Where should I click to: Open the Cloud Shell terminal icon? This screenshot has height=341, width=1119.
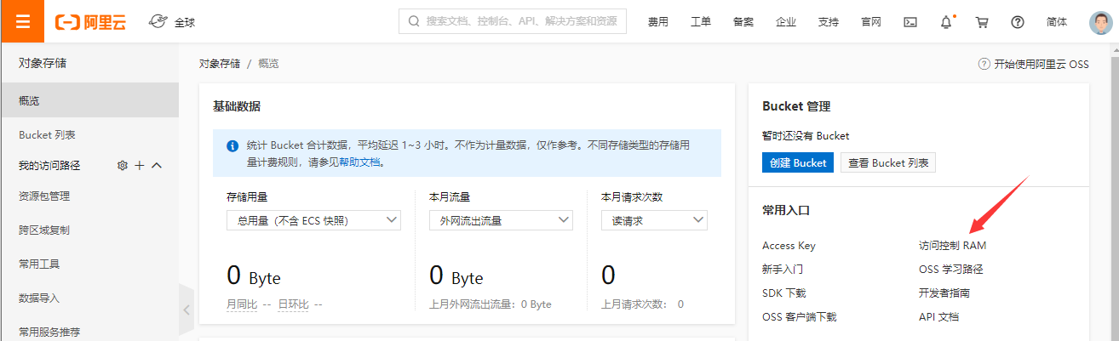[910, 22]
